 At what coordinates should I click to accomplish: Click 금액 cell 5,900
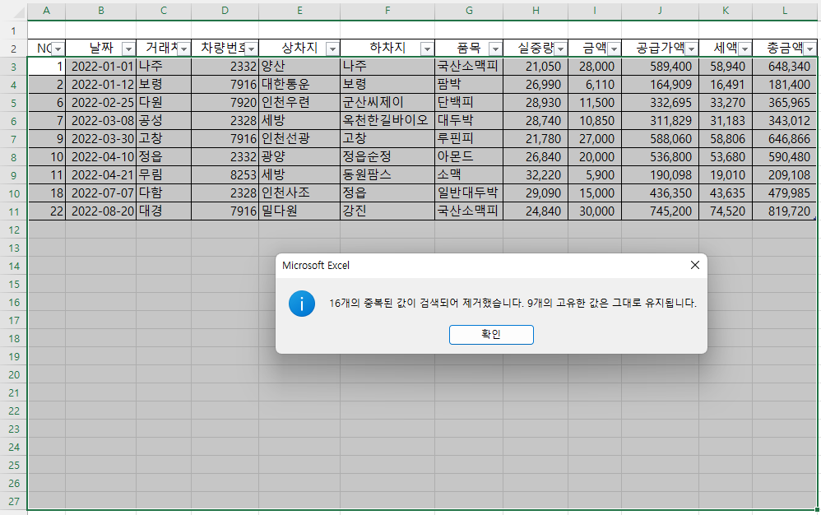point(595,174)
